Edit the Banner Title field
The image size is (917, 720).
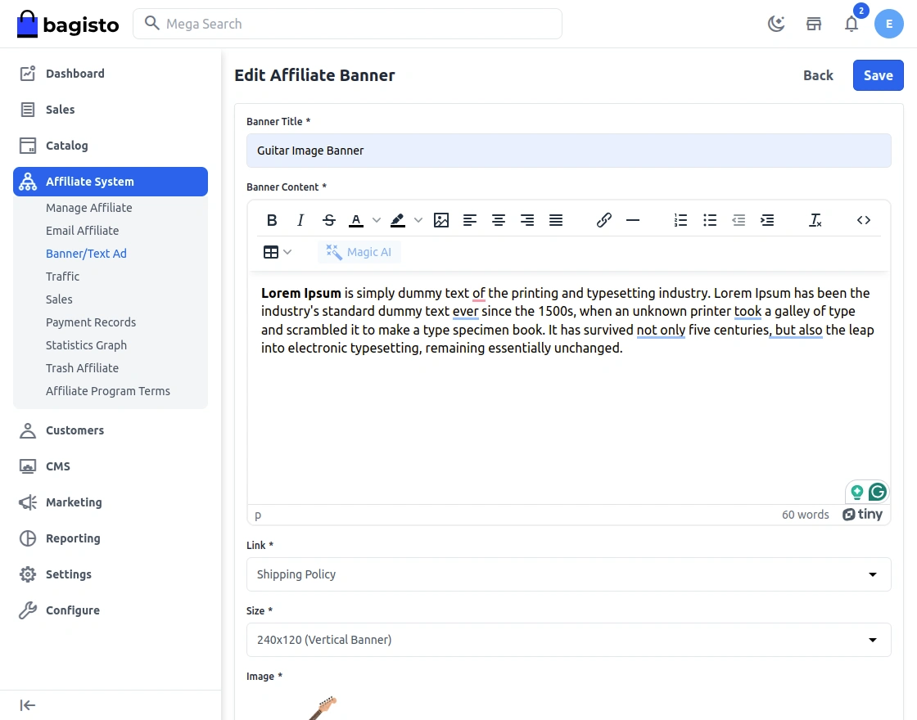pyautogui.click(x=568, y=151)
